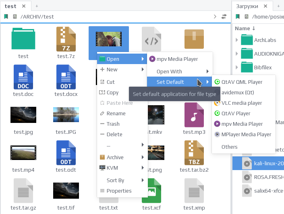Select the green test folder icon

[23, 39]
